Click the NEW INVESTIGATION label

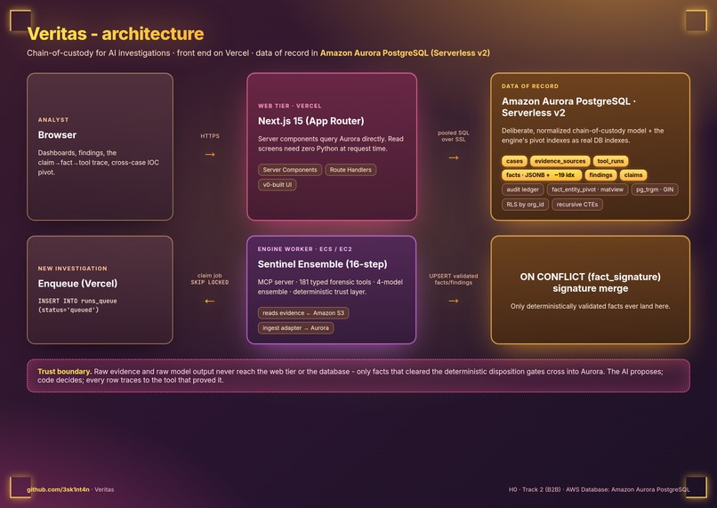(72, 269)
